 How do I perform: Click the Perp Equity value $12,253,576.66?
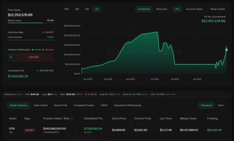pyautogui.click(x=20, y=15)
